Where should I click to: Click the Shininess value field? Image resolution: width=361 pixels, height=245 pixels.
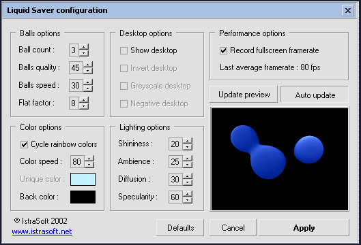[175, 144]
